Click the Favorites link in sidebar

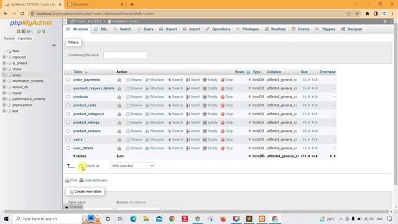(x=25, y=39)
